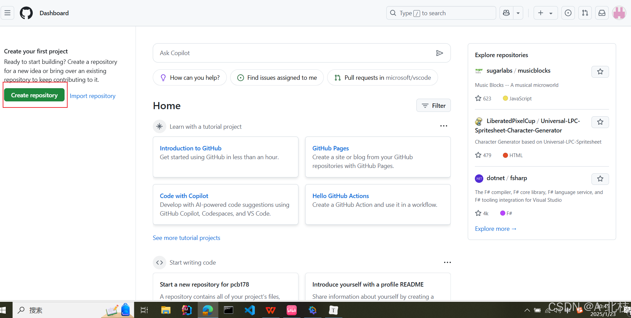Star the sugarlabs/musicblocks repository
631x318 pixels.
point(600,72)
